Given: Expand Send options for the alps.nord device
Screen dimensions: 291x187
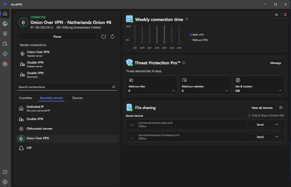Looking at the screenshot, I should pyautogui.click(x=277, y=125).
